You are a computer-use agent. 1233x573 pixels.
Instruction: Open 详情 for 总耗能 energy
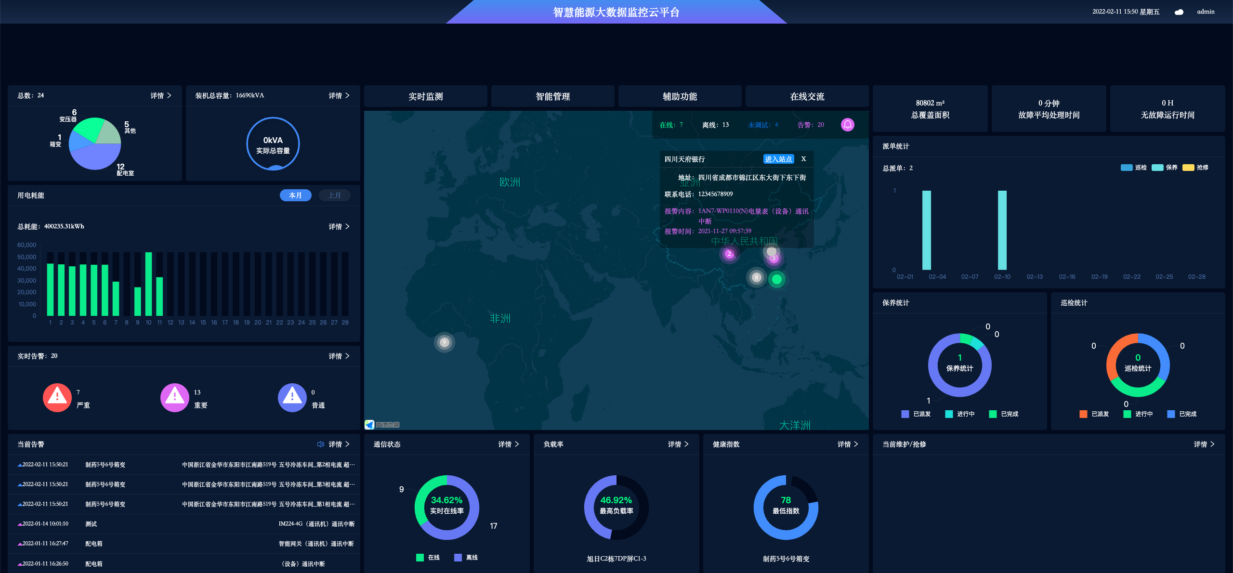[339, 226]
